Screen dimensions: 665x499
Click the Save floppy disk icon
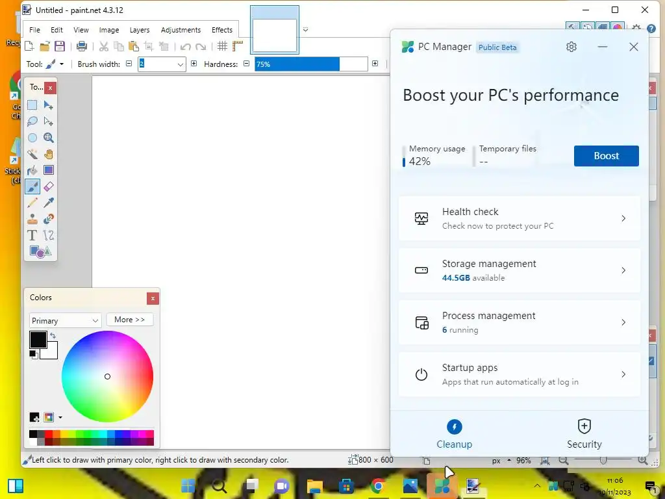60,46
